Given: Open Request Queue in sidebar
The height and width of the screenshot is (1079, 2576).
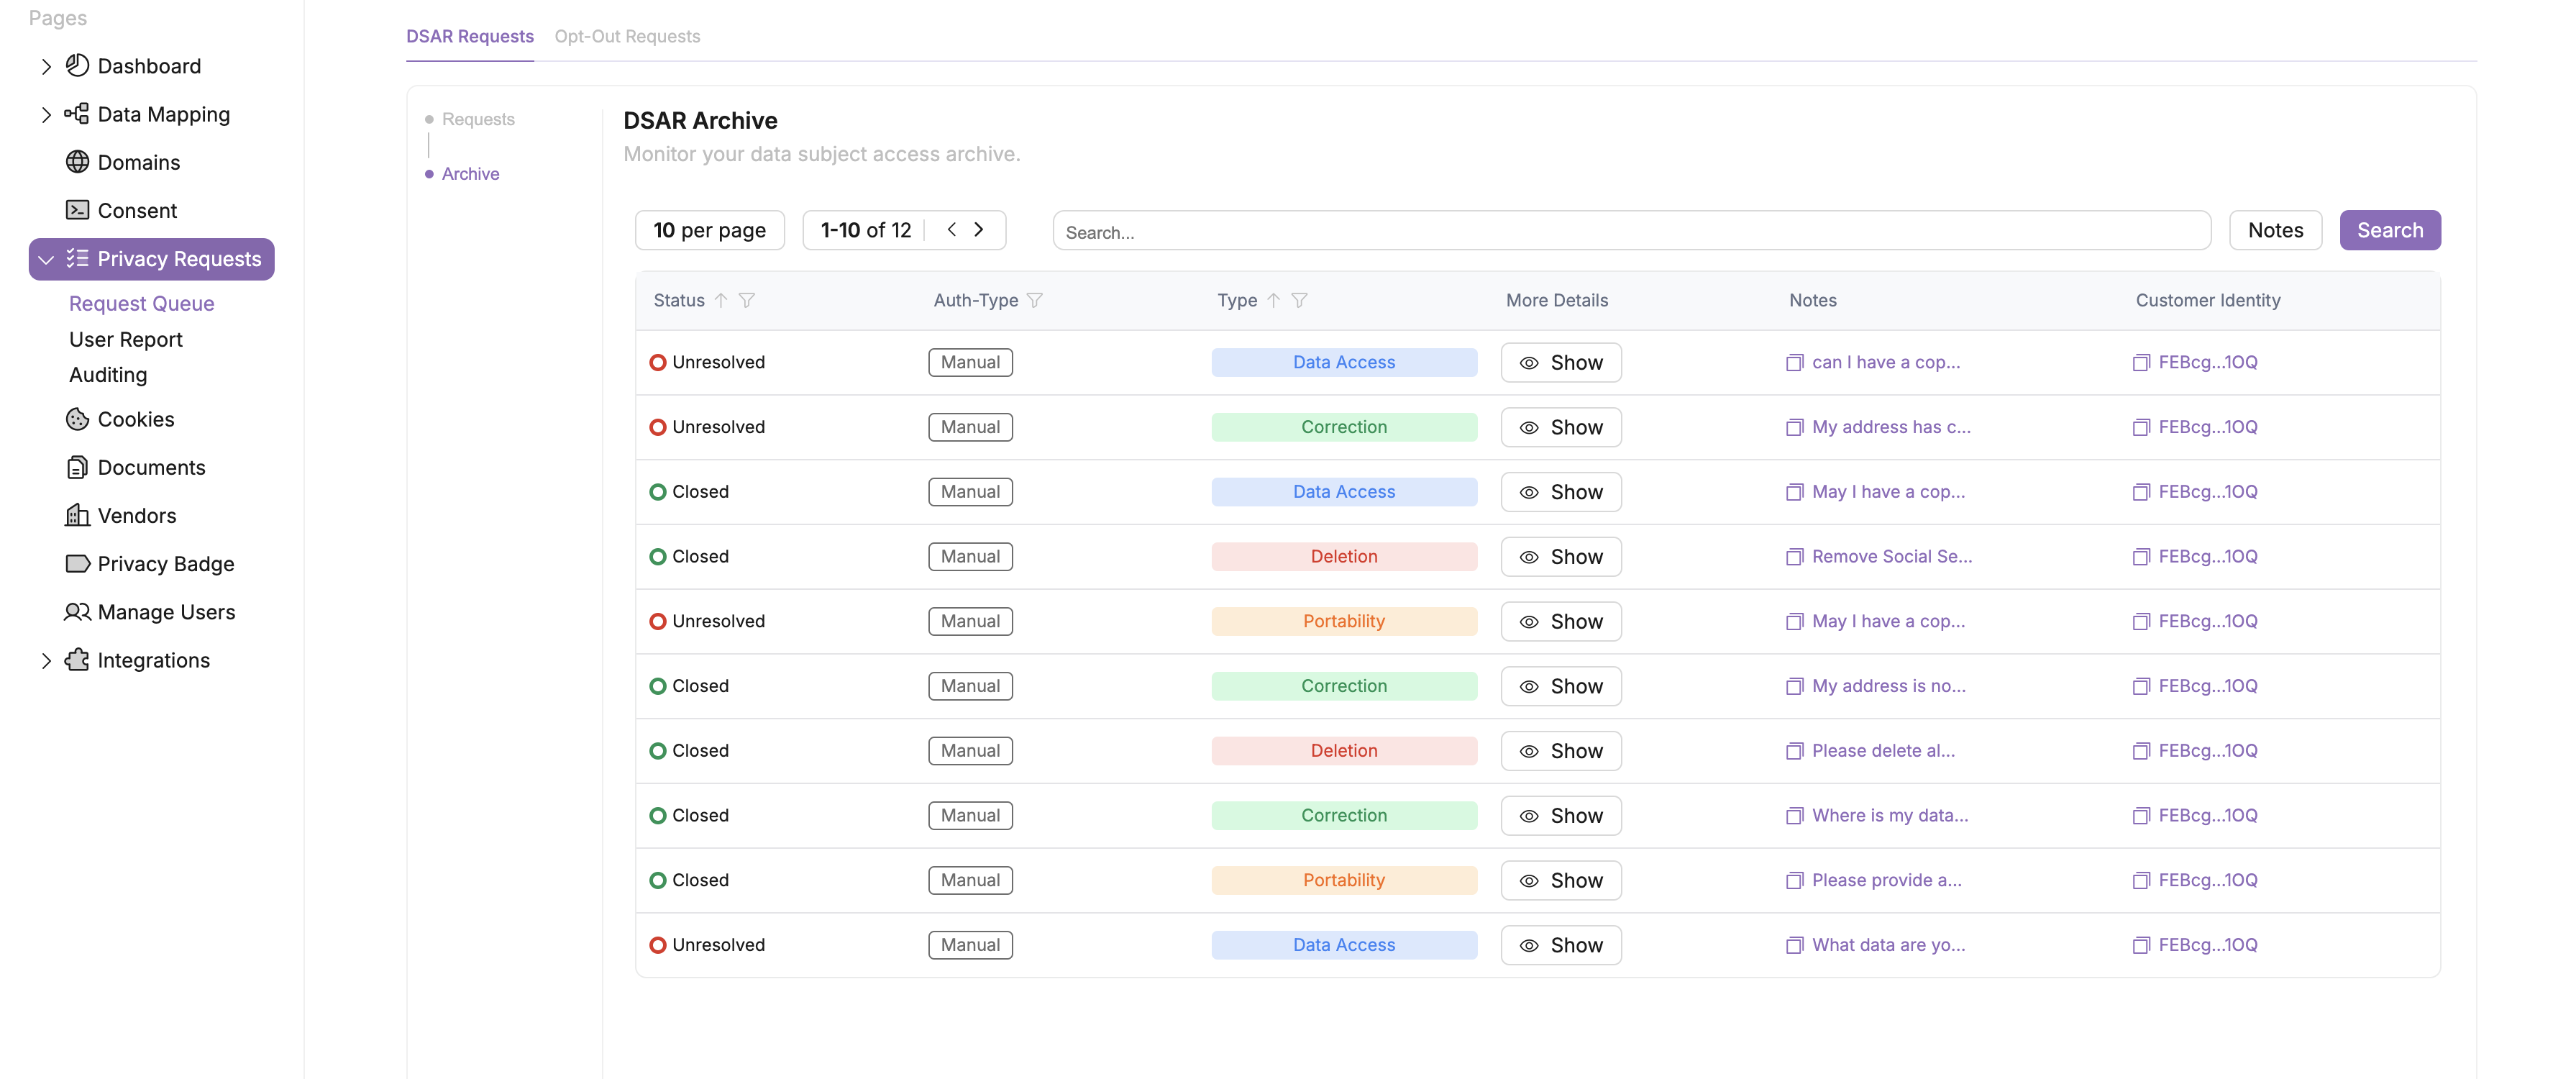Looking at the screenshot, I should click(142, 303).
